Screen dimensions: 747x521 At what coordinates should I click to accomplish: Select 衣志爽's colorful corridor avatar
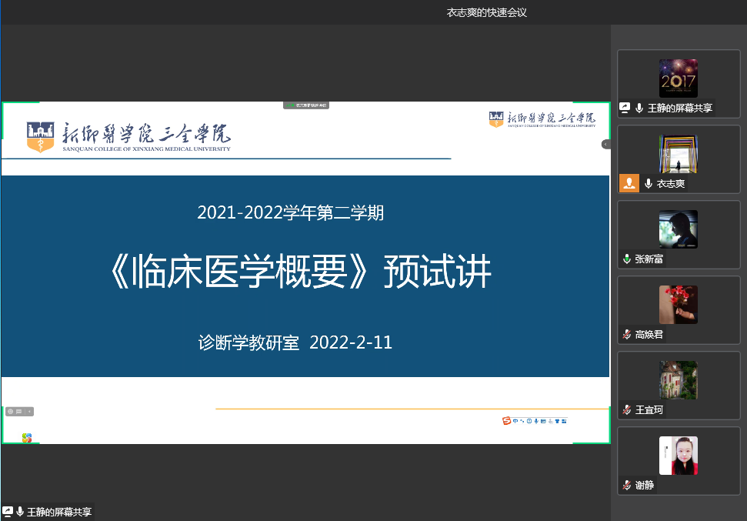click(678, 154)
